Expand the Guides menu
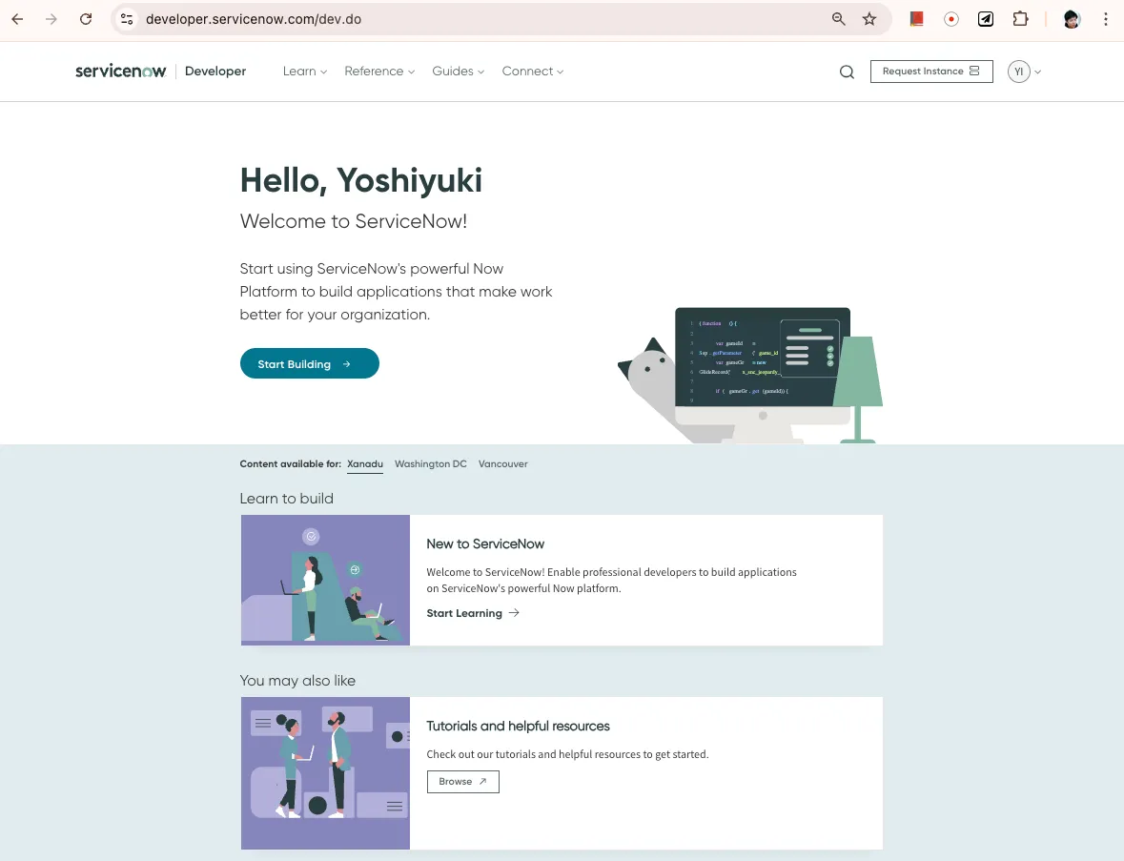The height and width of the screenshot is (861, 1124). (x=458, y=71)
